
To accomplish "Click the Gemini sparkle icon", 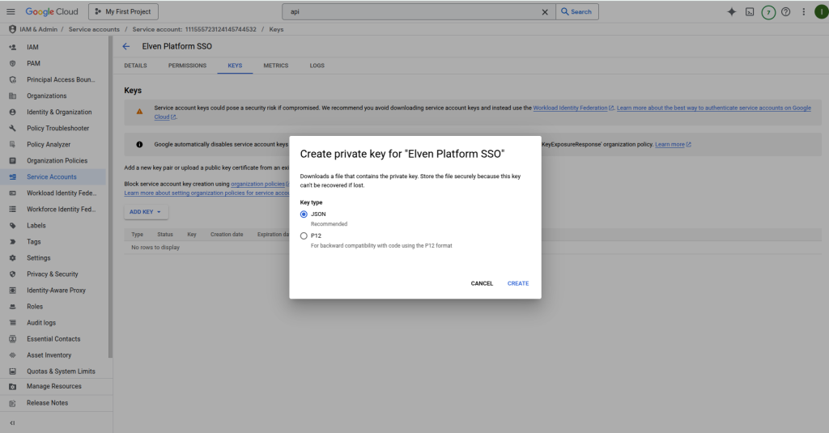I will (732, 12).
